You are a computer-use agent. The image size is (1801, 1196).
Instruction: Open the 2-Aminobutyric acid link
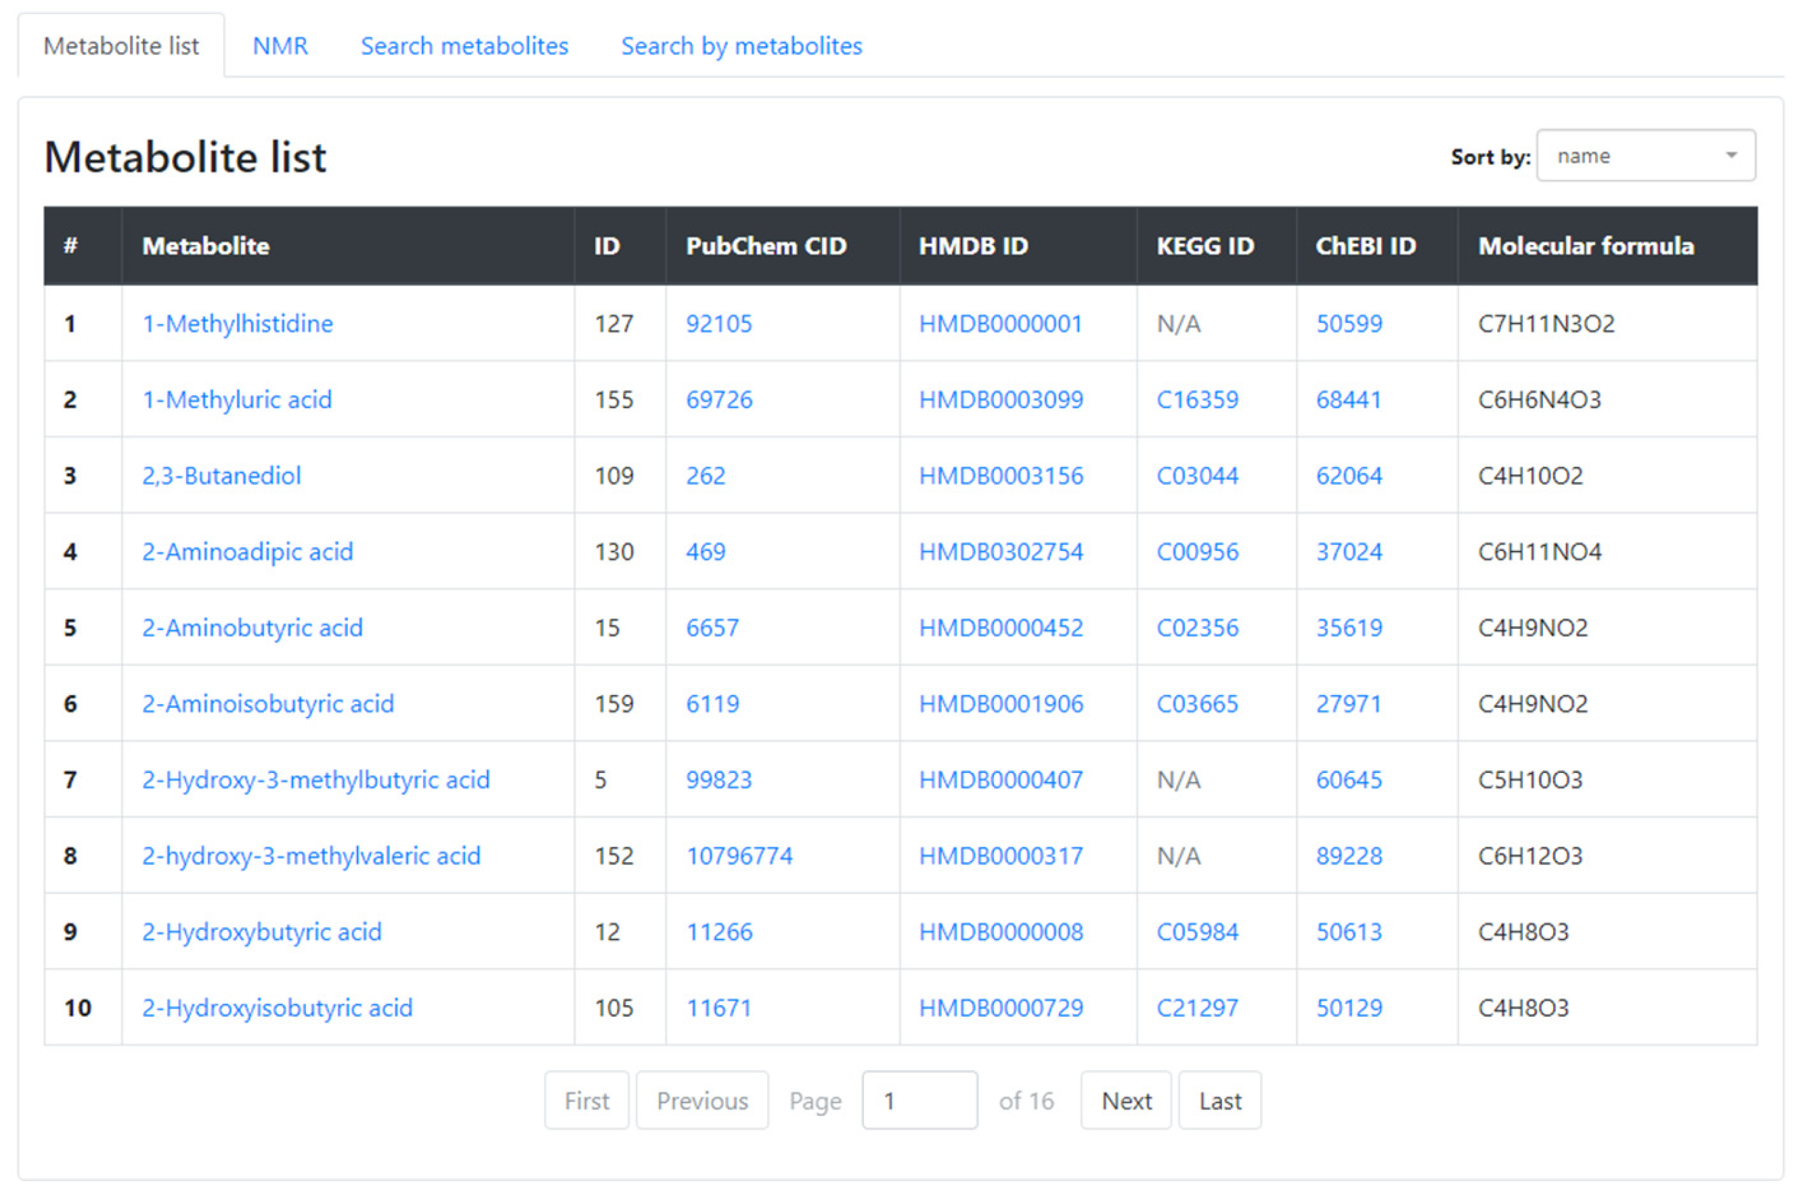(253, 627)
